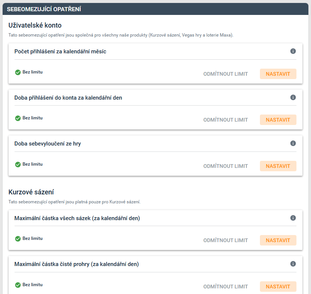The height and width of the screenshot is (294, 311).
Task: Open info icon for Maximální částka čisté prohry
Action: [x=293, y=264]
